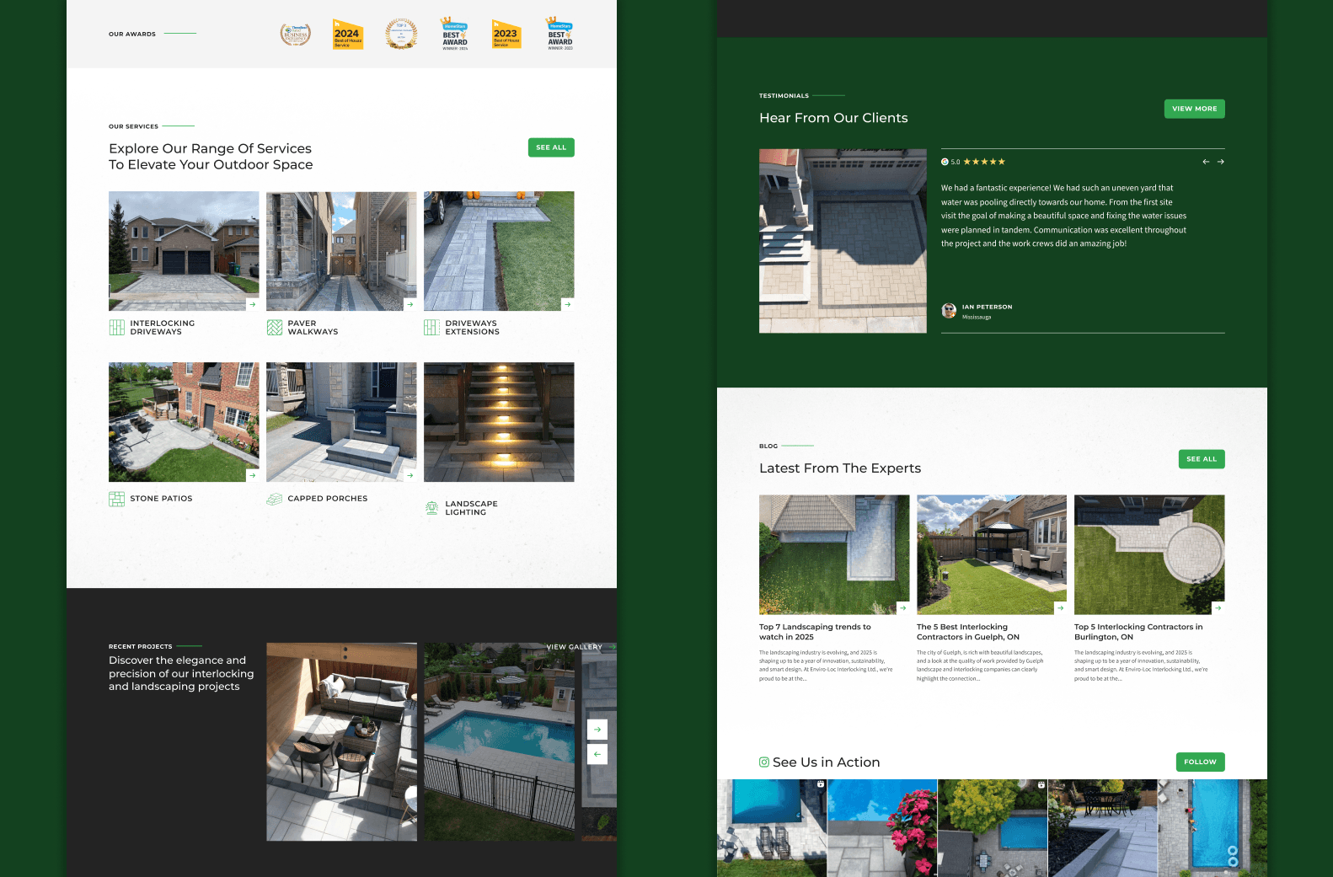Click the Business Excellence award badge
Viewport: 1333px width, 877px height.
tap(295, 34)
